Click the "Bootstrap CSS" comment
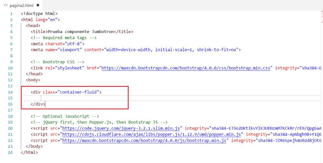 tap(57, 62)
